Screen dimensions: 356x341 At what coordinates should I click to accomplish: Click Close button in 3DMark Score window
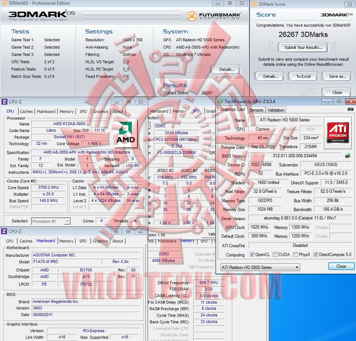tap(337, 92)
